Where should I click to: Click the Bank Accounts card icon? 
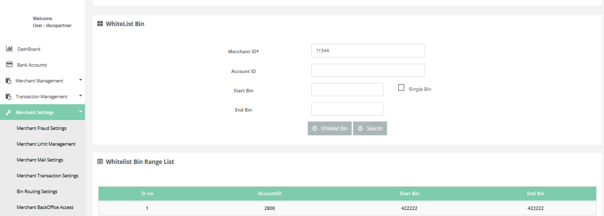tap(9, 64)
